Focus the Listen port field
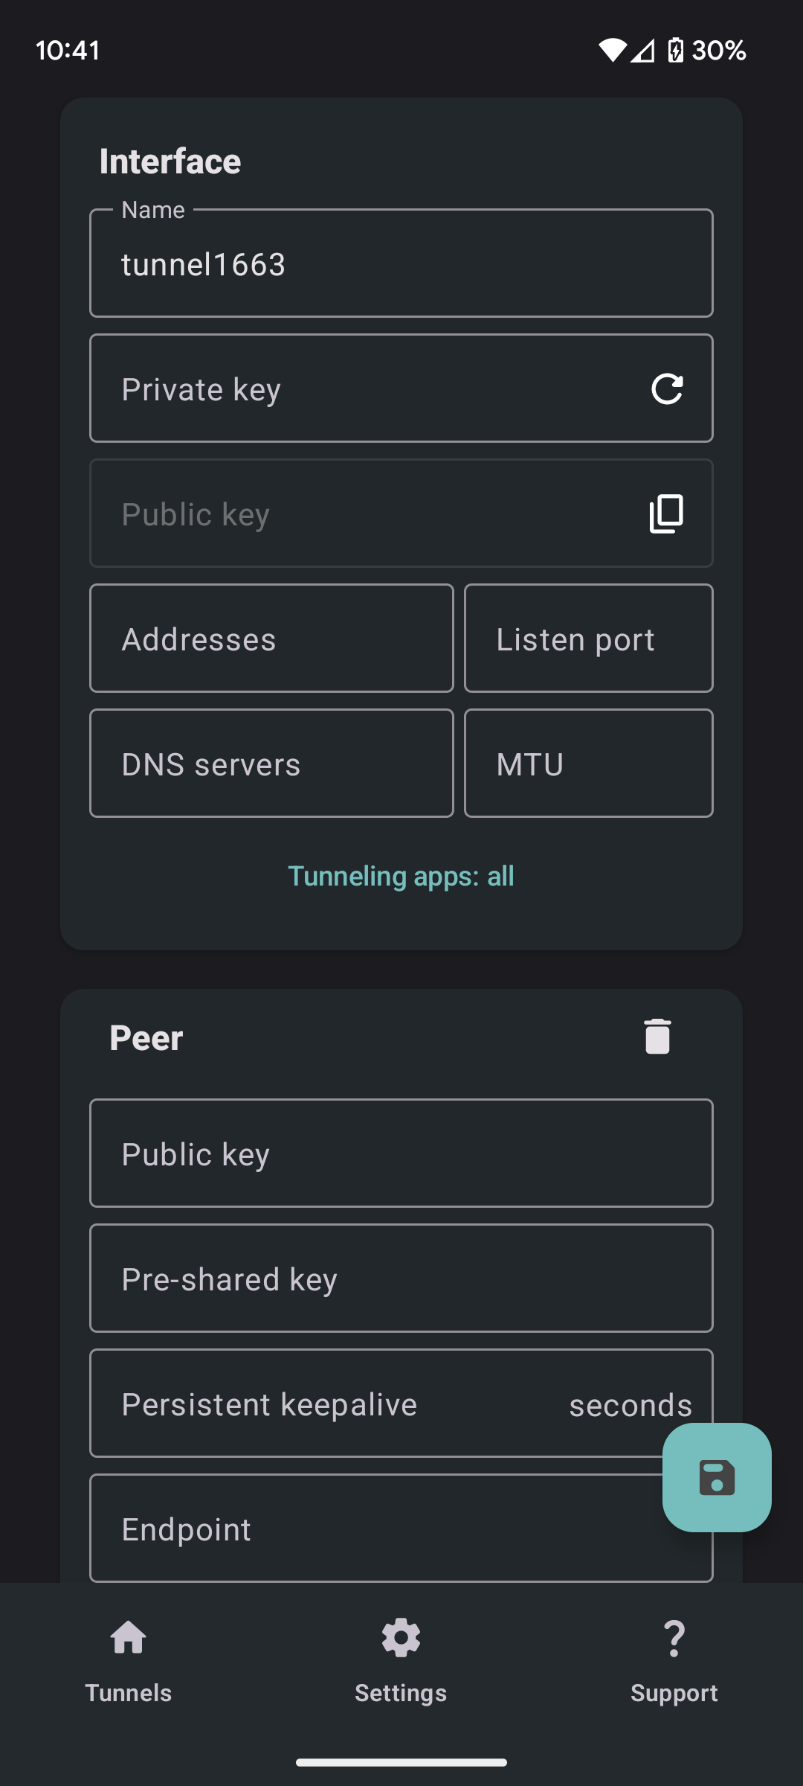Screen dimensions: 803x1786 (x=588, y=638)
